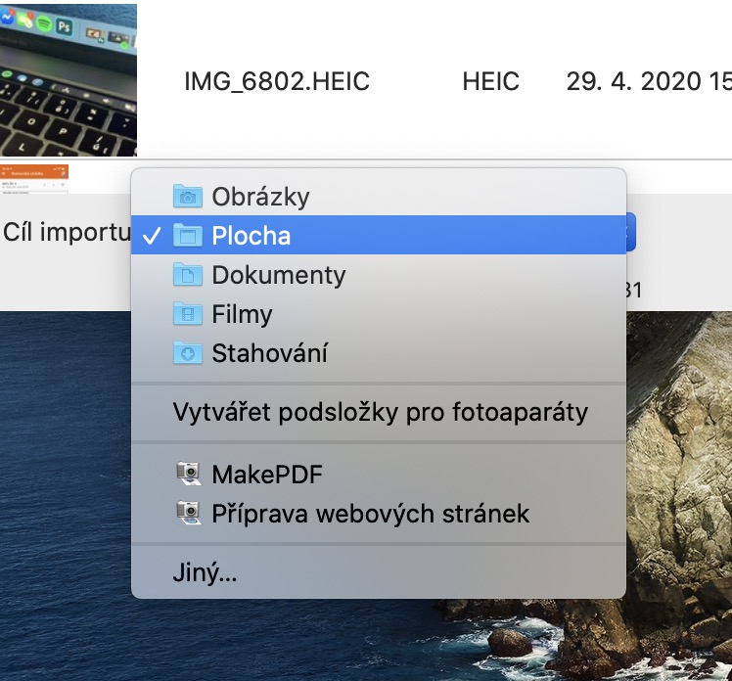Click the Obrázky folder icon
This screenshot has width=732, height=681.
pyautogui.click(x=186, y=196)
